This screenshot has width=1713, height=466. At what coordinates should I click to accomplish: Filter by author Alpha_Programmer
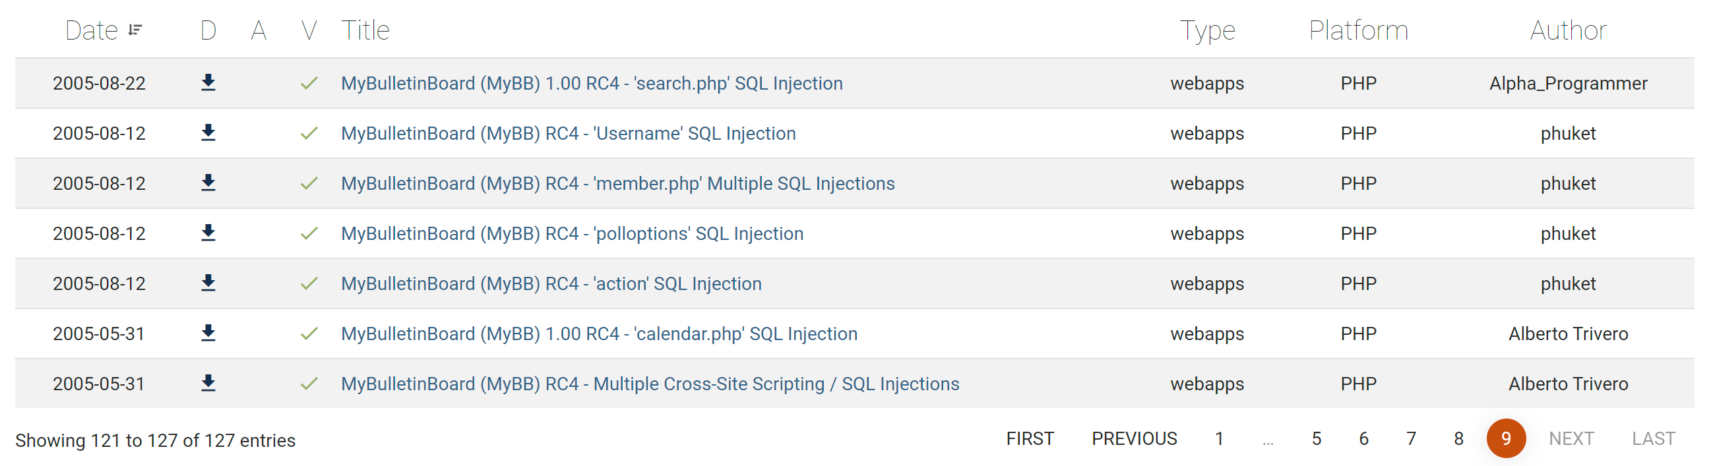1567,83
